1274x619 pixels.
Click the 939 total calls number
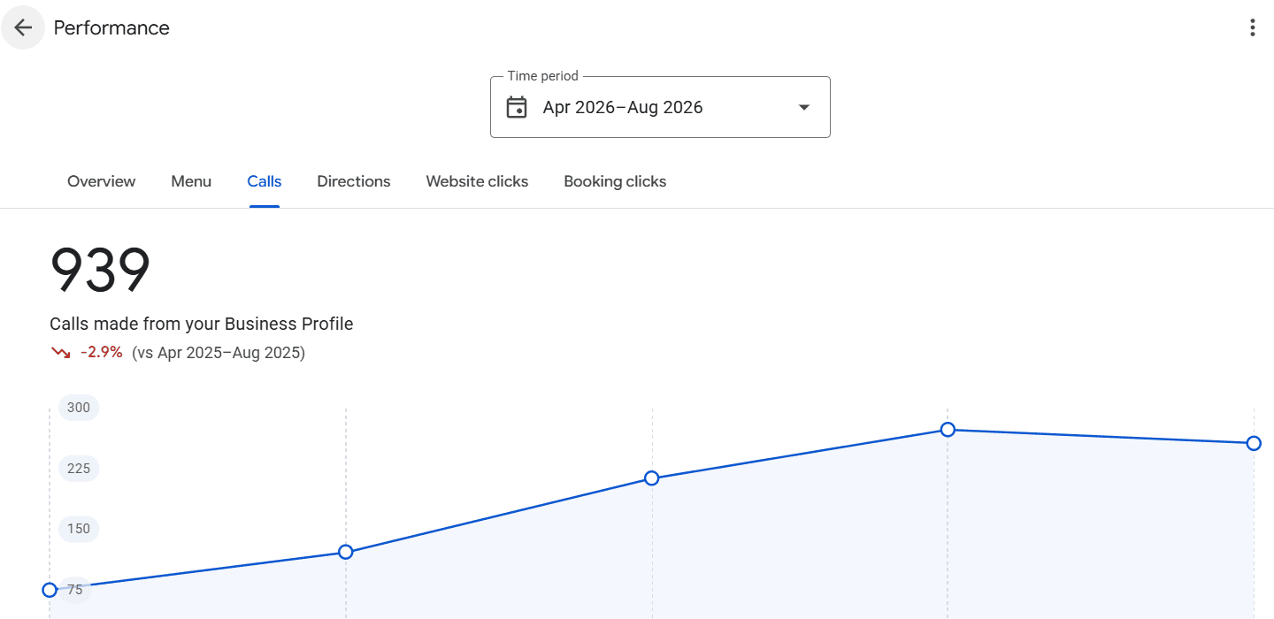pos(100,271)
